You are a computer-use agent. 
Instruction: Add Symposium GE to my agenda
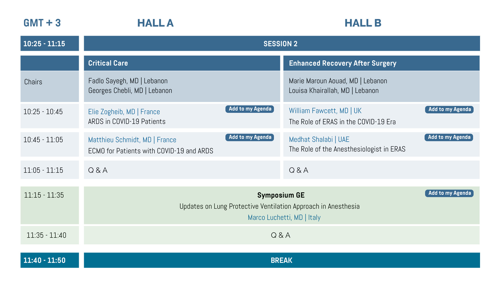449,193
